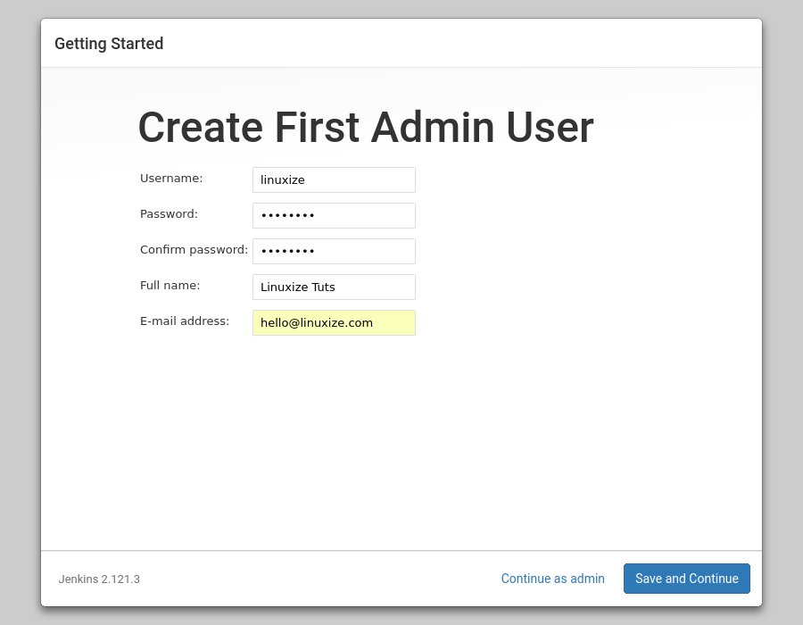Image resolution: width=803 pixels, height=625 pixels.
Task: Click the Password label
Action: (169, 214)
